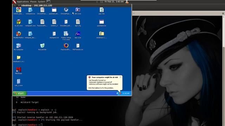The image size is (225, 126).
Task: Open the Applications menu in the GNOME panel
Action: click(23, 1)
